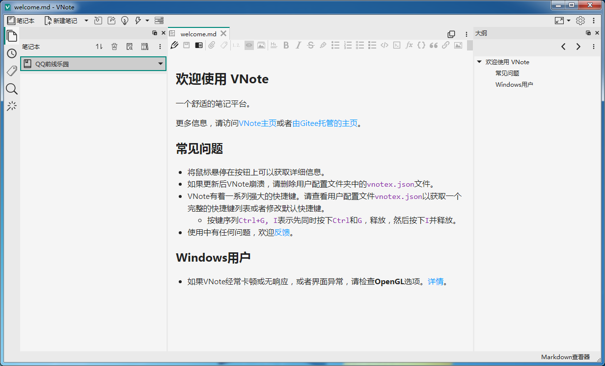Open the lightbulb flash page icon
Screen dimensions: 605x366
click(125, 21)
